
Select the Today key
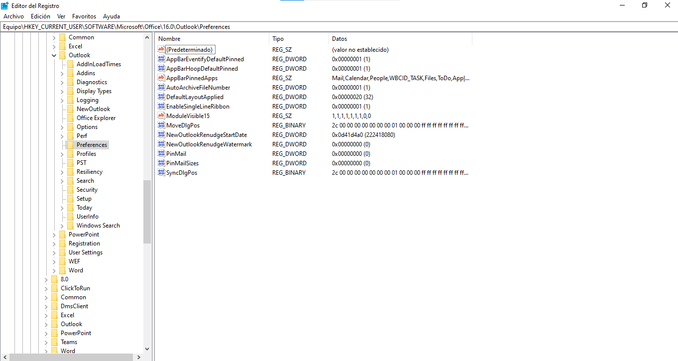(84, 208)
